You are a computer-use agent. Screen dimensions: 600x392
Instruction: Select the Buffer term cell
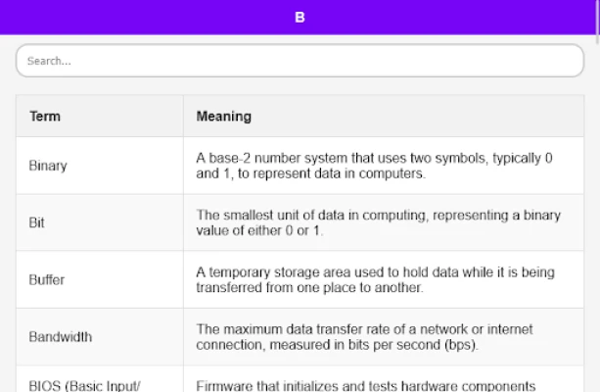[100, 279]
